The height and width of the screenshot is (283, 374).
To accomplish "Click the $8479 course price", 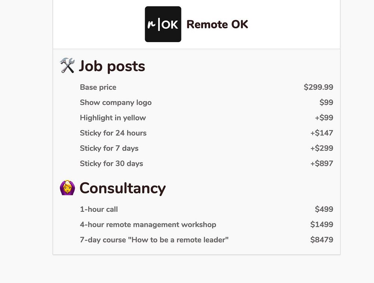I will coord(322,240).
